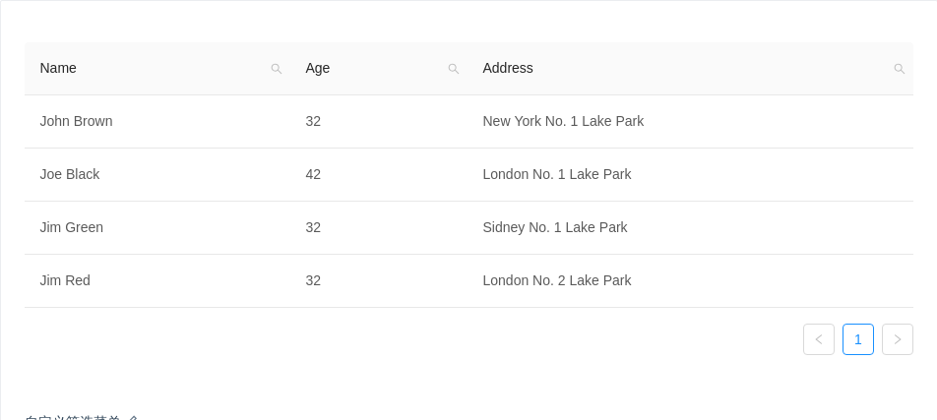The image size is (937, 420).
Task: Click the Address column header
Action: (x=508, y=68)
